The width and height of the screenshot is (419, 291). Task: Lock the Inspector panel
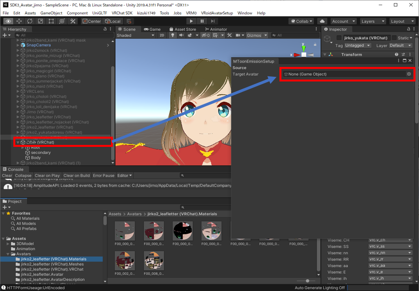pyautogui.click(x=408, y=29)
